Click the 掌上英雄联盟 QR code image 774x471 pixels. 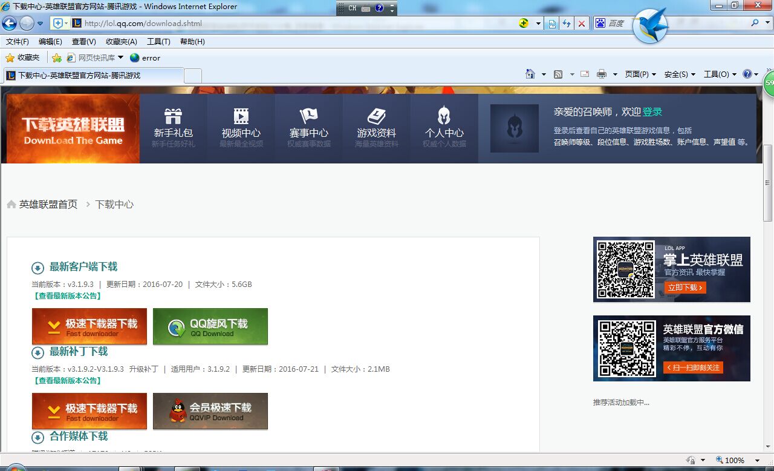point(625,269)
